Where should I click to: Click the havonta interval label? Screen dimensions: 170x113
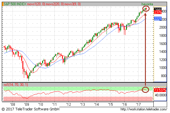tap(147, 4)
